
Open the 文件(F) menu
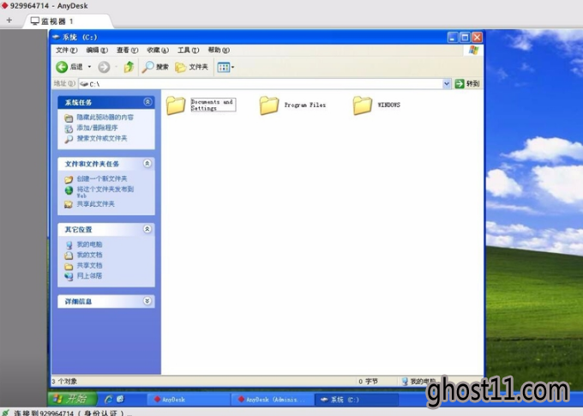67,50
